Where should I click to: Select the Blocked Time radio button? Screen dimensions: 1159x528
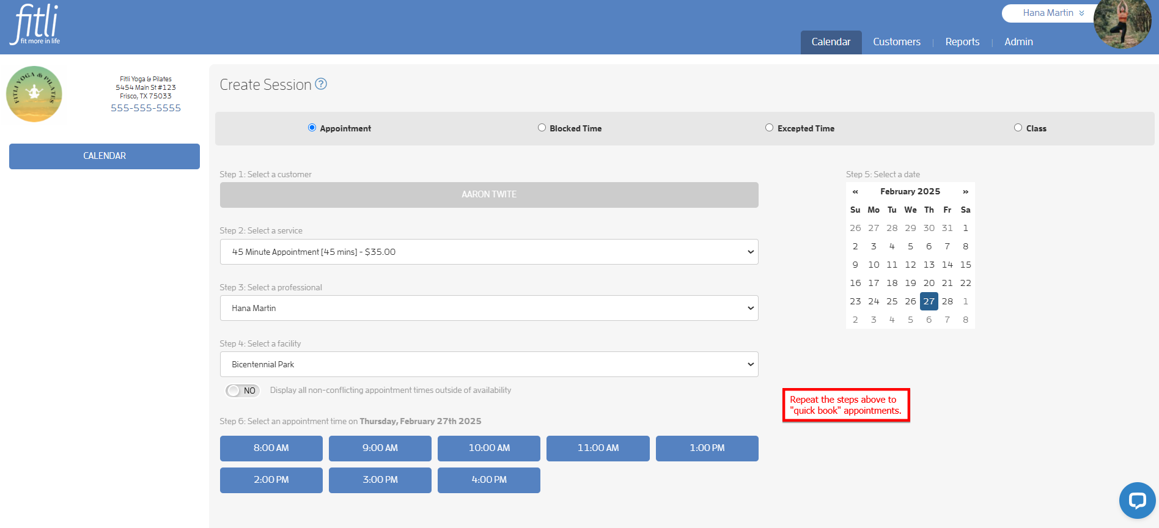[542, 128]
